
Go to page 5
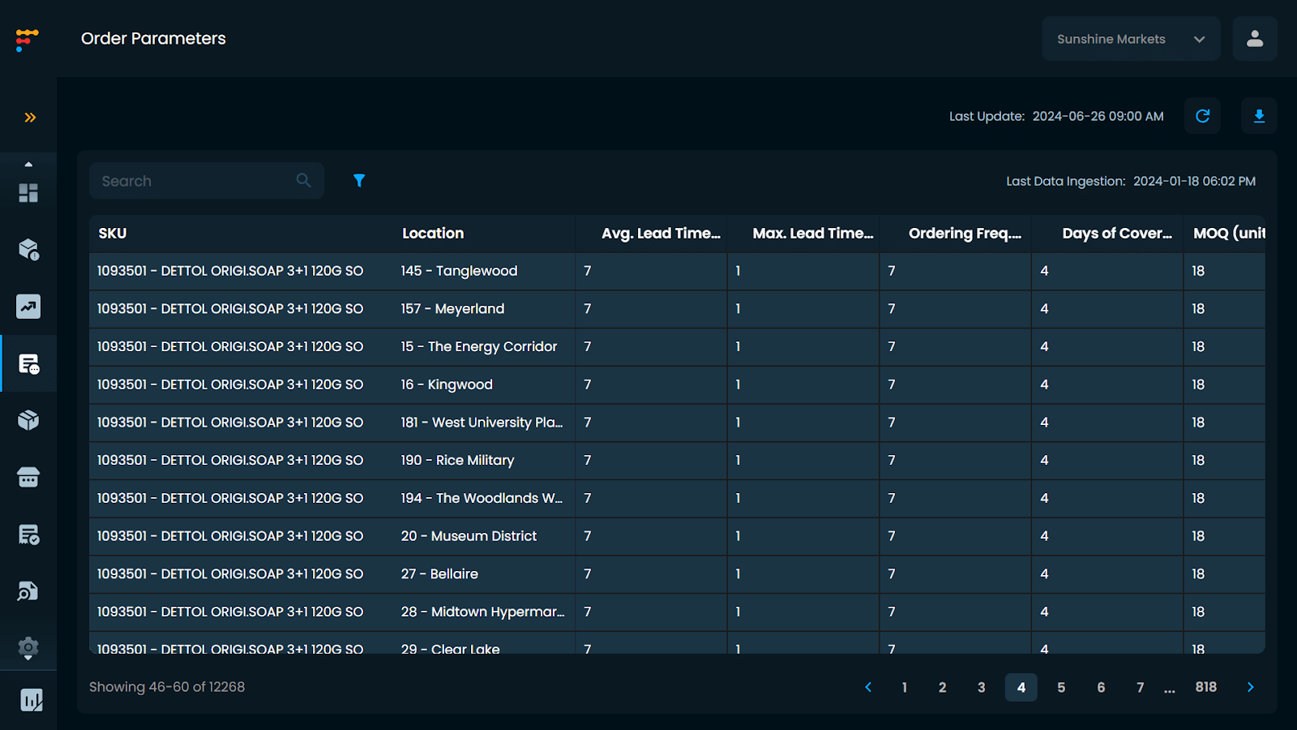1060,688
